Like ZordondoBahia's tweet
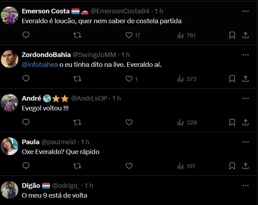The width and height of the screenshot is (258, 205). click(129, 79)
